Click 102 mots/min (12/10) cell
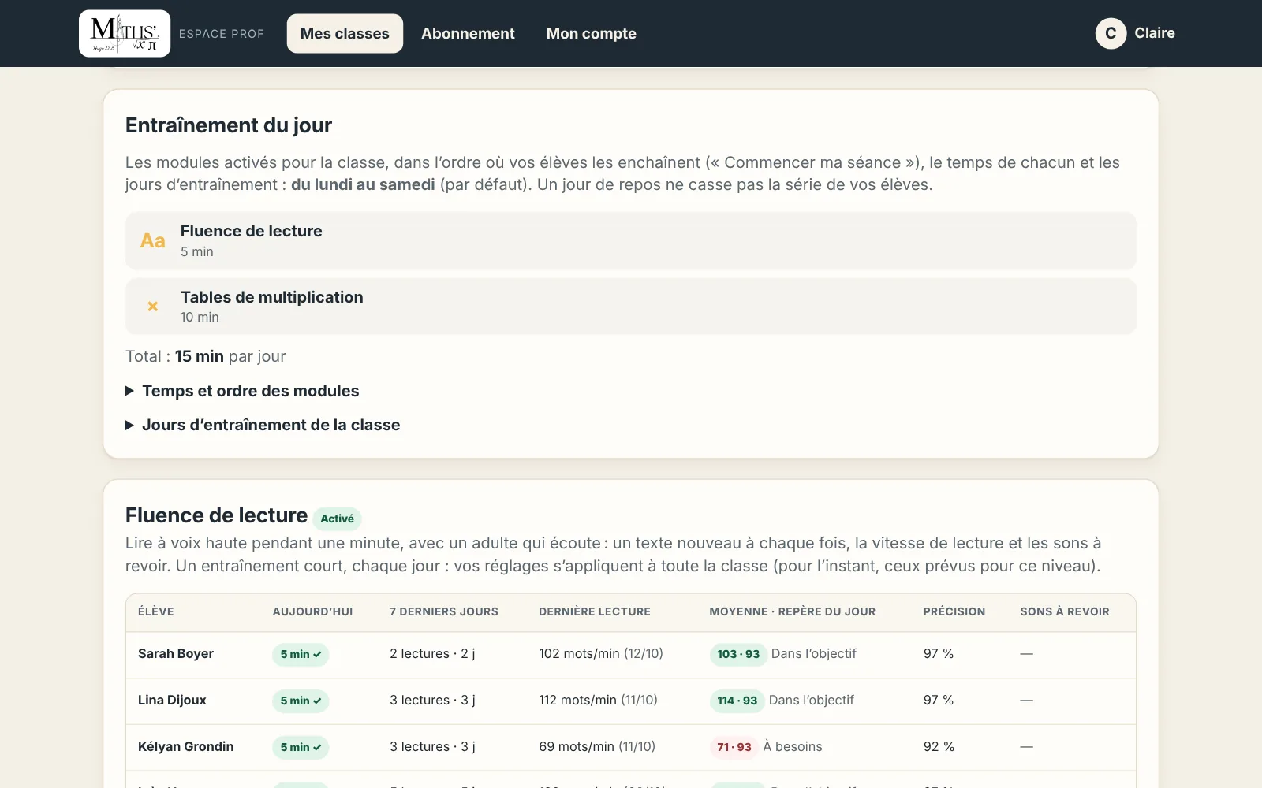Screen dimensions: 1262x788 (601, 653)
